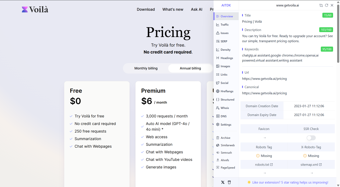Click the Settings gear icon
340x187 pixels.
(x=218, y=125)
